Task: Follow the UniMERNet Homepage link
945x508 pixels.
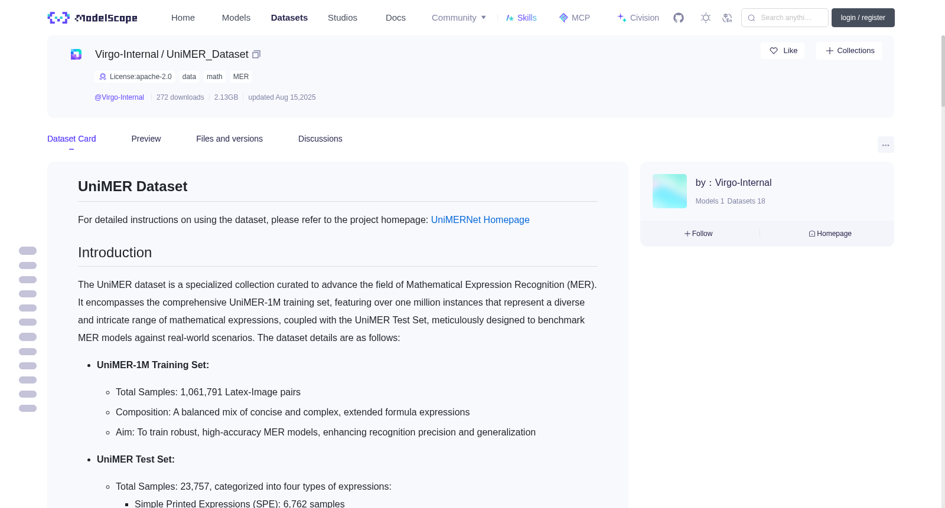Action: (x=480, y=219)
